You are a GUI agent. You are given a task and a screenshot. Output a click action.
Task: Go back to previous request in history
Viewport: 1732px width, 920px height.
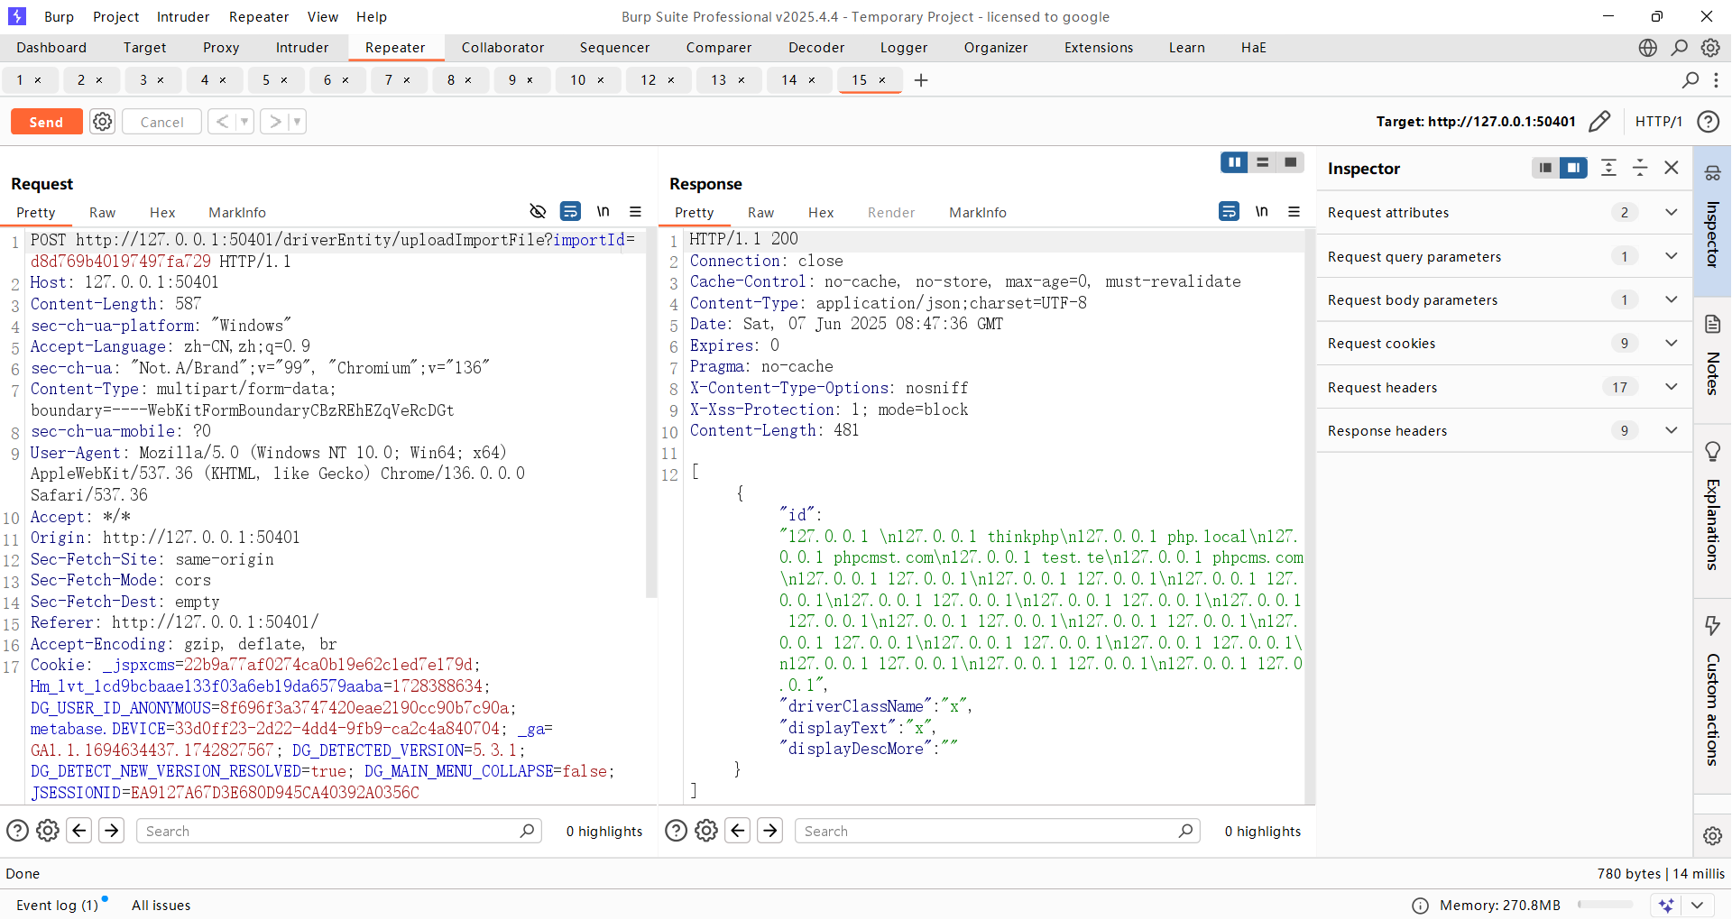click(x=222, y=121)
